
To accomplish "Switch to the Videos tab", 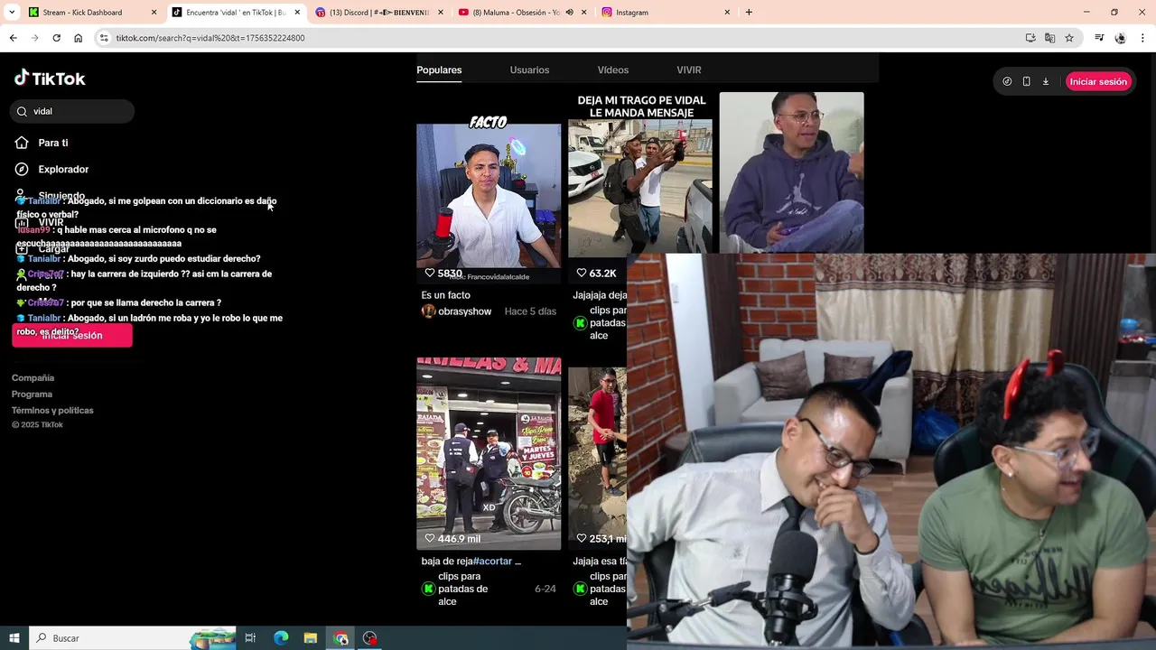I will click(x=612, y=70).
